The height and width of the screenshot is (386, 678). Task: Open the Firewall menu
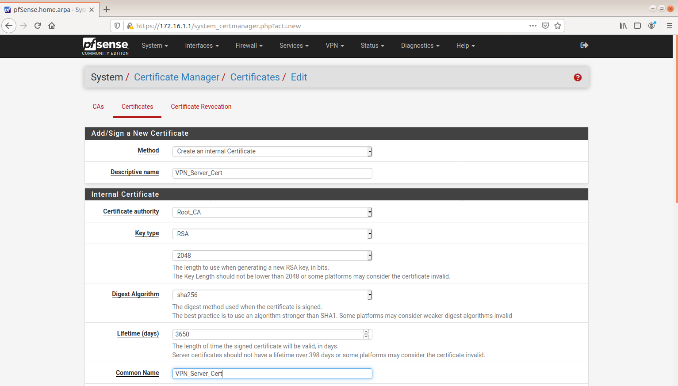(249, 46)
